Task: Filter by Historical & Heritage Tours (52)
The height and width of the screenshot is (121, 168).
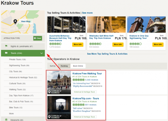Action: tap(23, 77)
